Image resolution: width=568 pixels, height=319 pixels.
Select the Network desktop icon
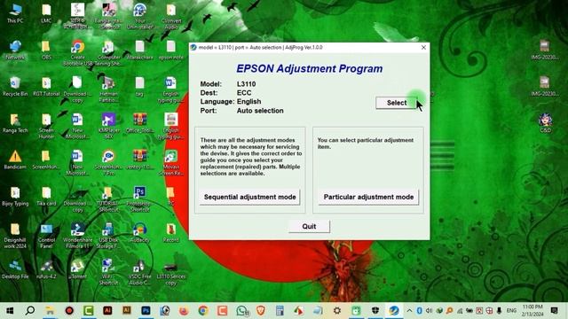click(x=15, y=50)
